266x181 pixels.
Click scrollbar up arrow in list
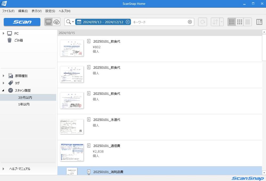[264, 32]
